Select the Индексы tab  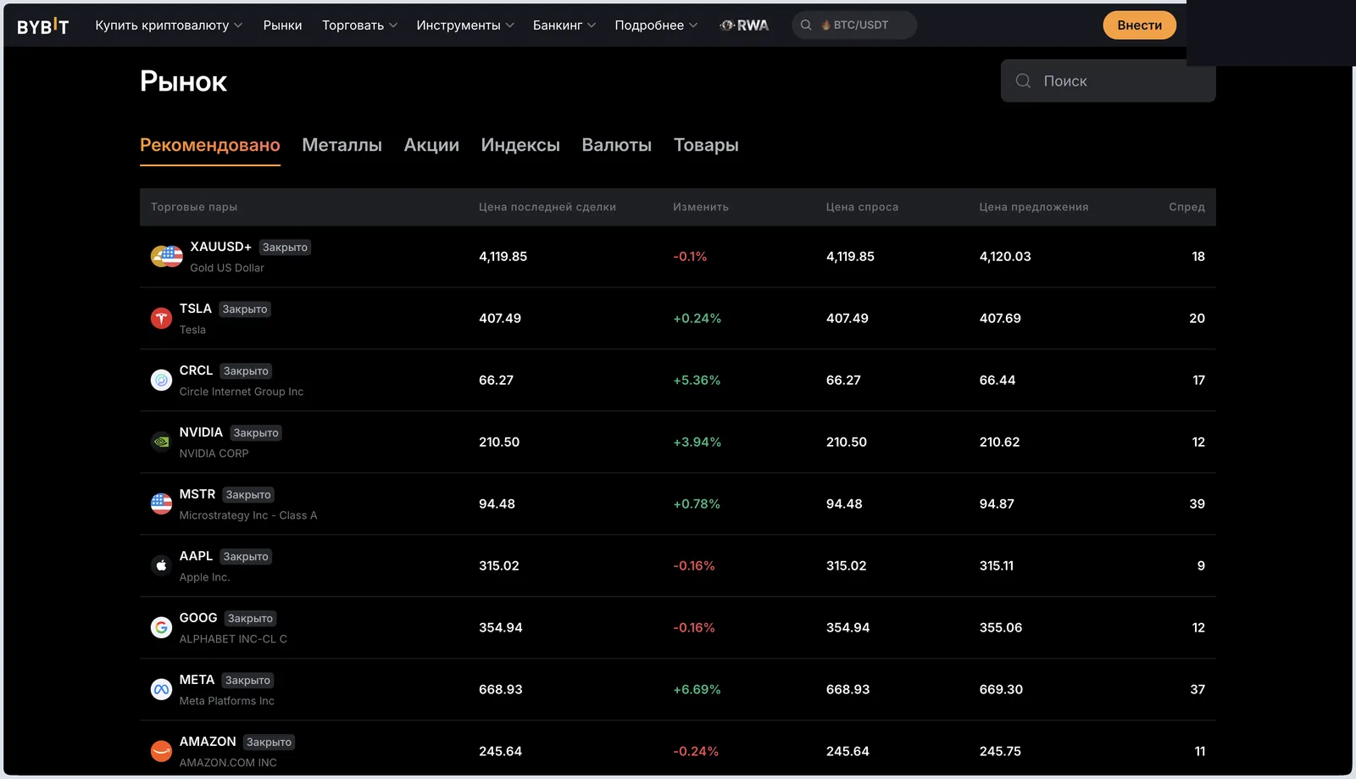(x=520, y=145)
